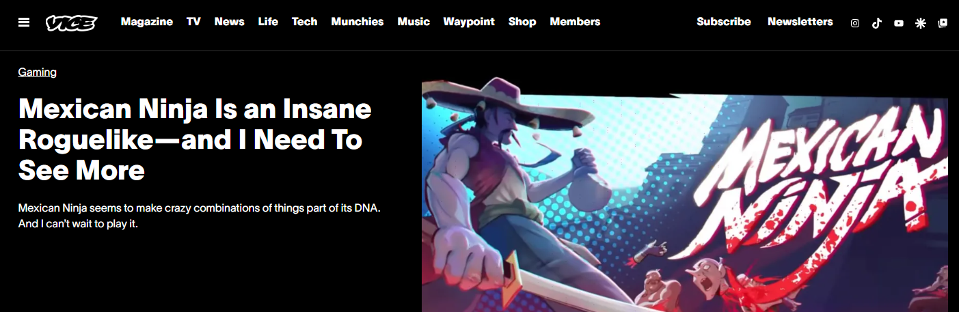Open VICE's Instagram page icon
Screen dimensions: 959x312
(x=854, y=23)
